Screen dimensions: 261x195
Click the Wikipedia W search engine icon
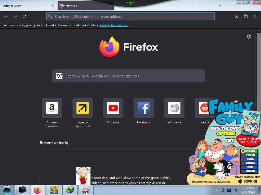59,76
